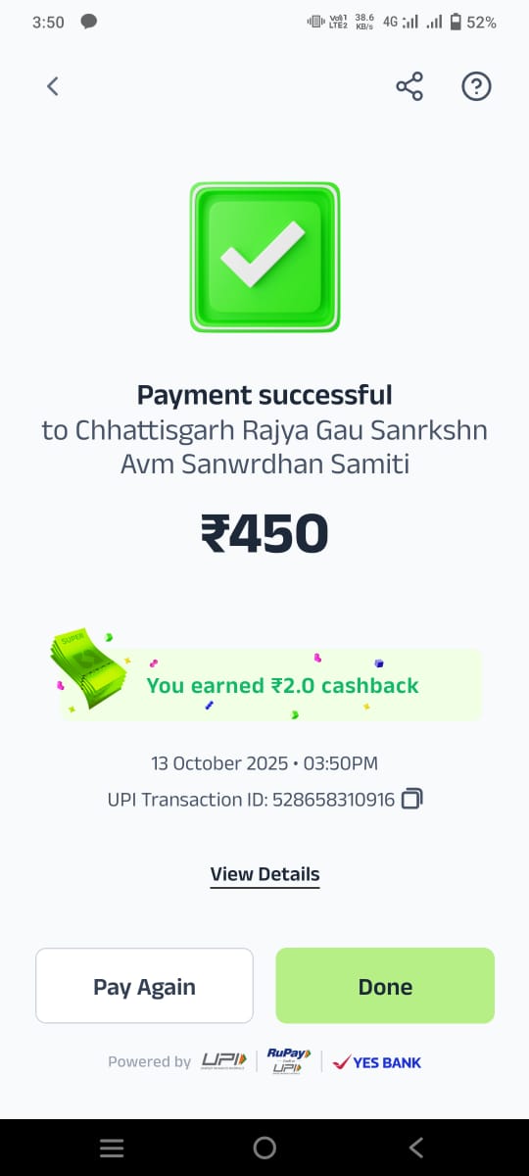Open the share icon
Screen dimensions: 529x1176
pyautogui.click(x=409, y=86)
